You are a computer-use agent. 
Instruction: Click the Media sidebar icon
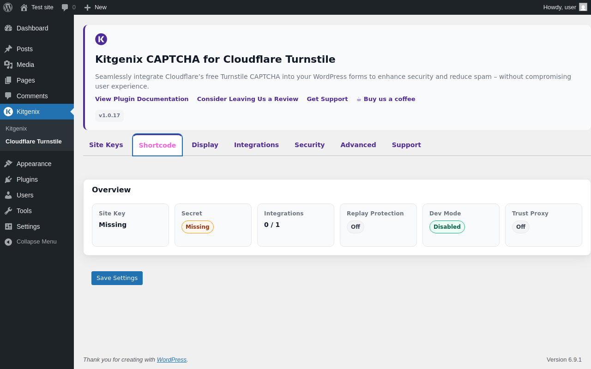pos(8,65)
